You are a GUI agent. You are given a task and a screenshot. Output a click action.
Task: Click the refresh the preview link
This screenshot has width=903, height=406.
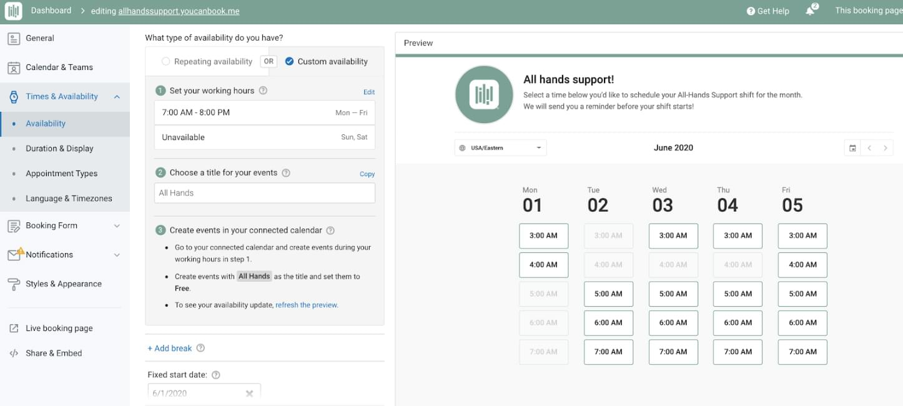pos(306,305)
